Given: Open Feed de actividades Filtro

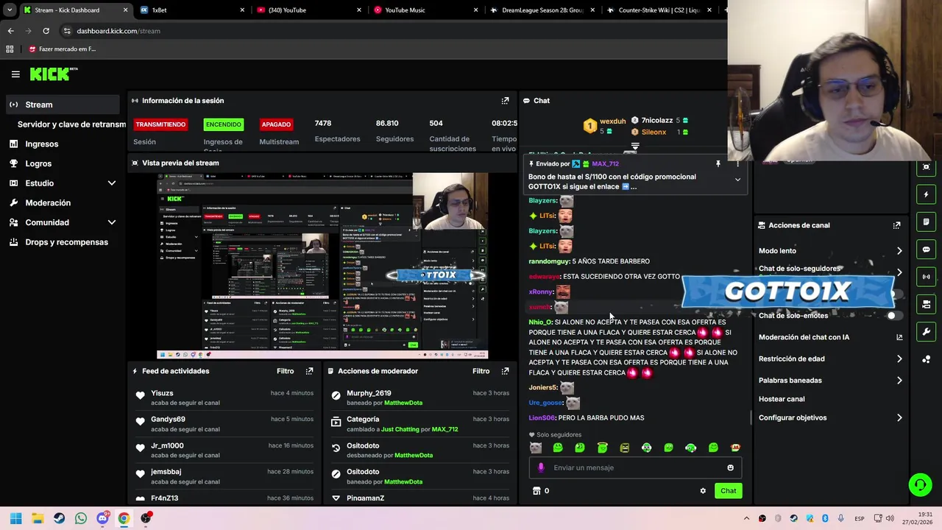Looking at the screenshot, I should [285, 371].
